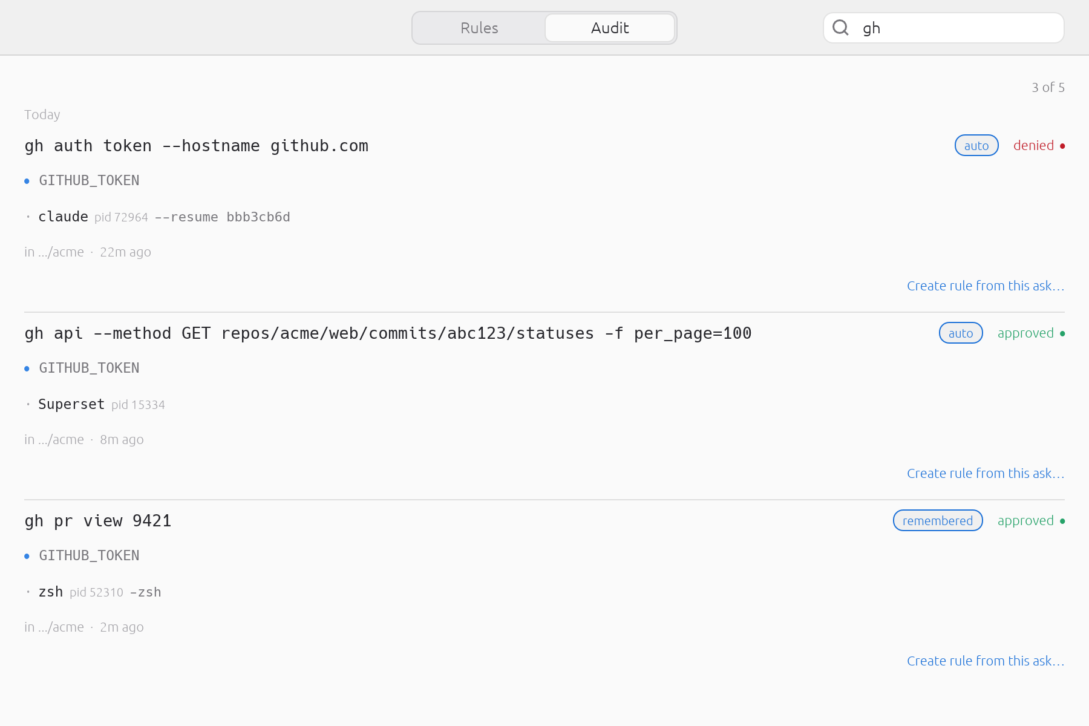Select the gh auth token --hostname command
This screenshot has width=1089, height=726.
197,146
